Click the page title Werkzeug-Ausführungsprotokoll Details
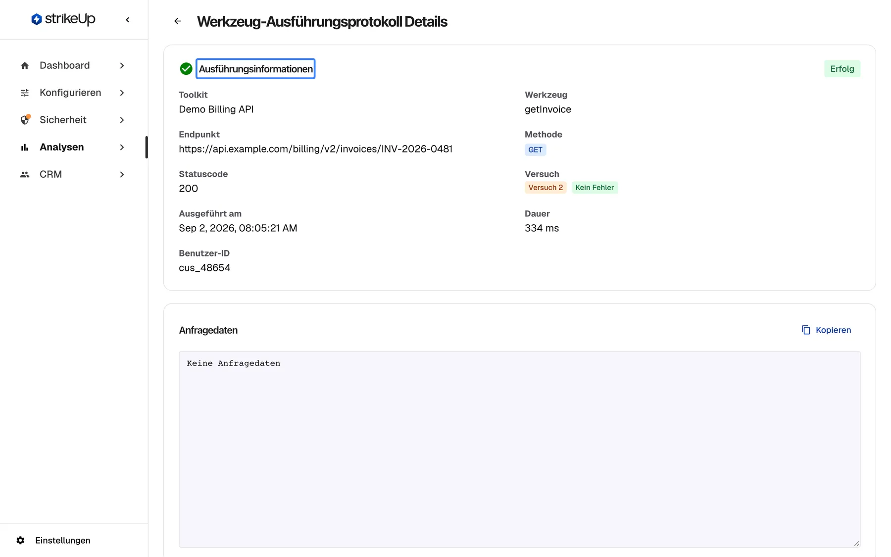 (x=322, y=22)
